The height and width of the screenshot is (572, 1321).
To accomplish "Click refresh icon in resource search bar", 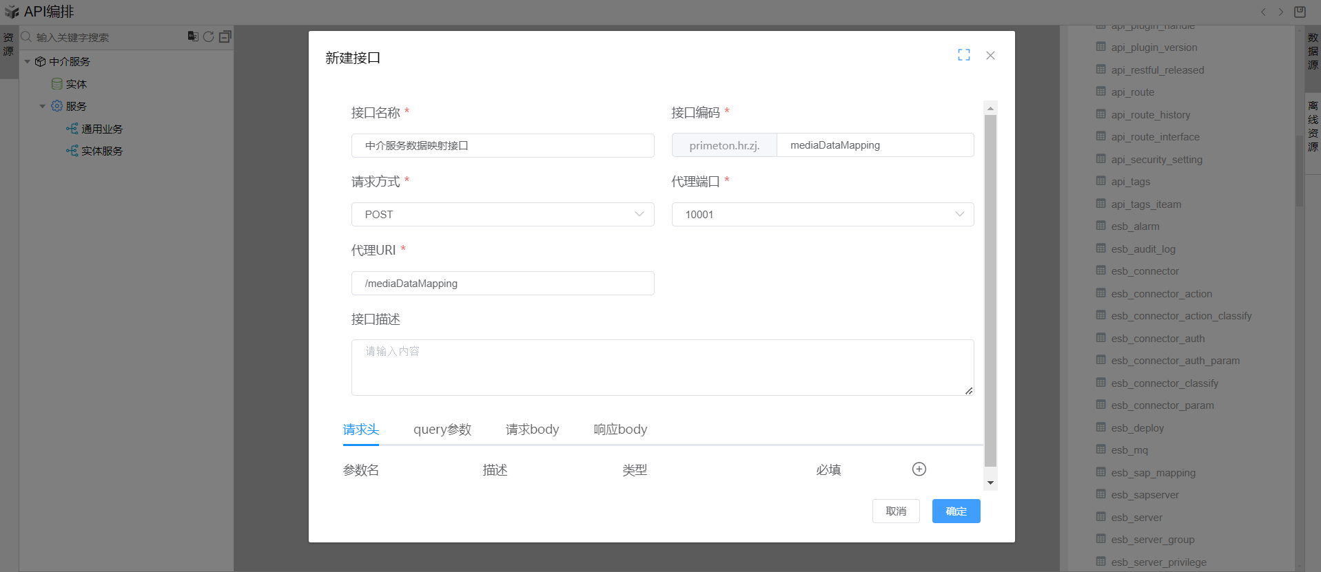I will click(208, 36).
